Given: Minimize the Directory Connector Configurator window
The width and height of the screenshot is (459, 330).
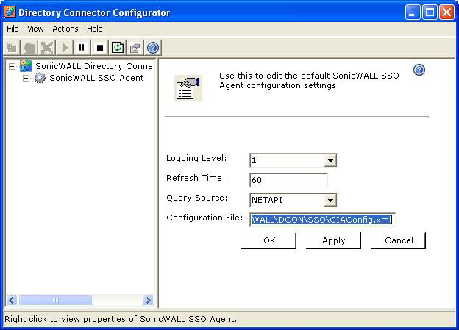Looking at the screenshot, I should coord(413,12).
